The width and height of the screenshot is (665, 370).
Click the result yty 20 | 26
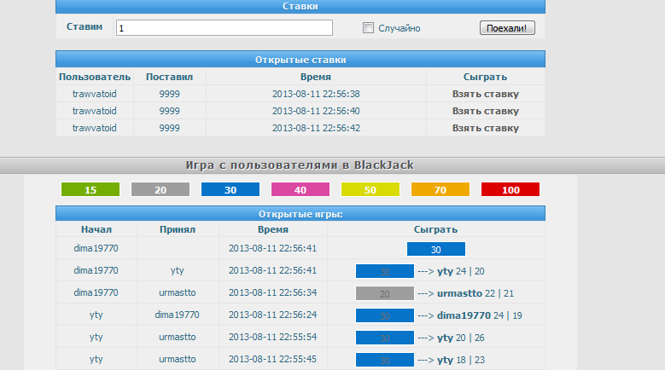(461, 338)
